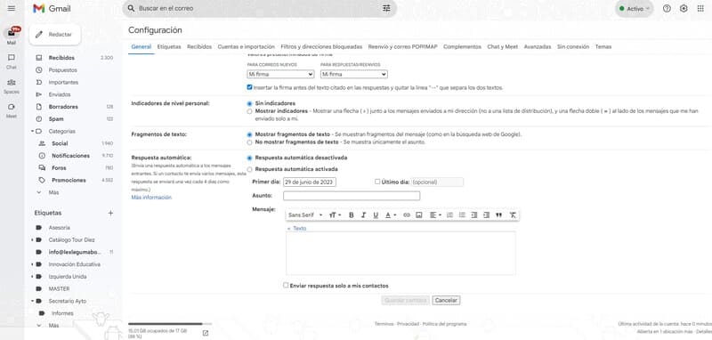Expand the Catálogo Tour Diez label
The image size is (712, 340).
(32, 239)
